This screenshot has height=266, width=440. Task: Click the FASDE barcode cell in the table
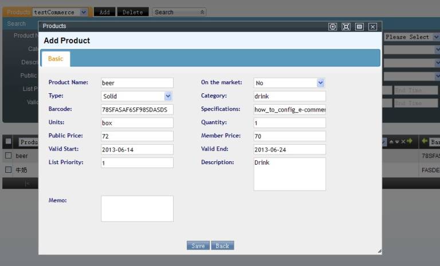tap(430, 170)
